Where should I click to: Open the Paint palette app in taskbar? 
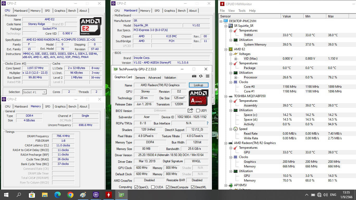pyautogui.click(x=83, y=195)
